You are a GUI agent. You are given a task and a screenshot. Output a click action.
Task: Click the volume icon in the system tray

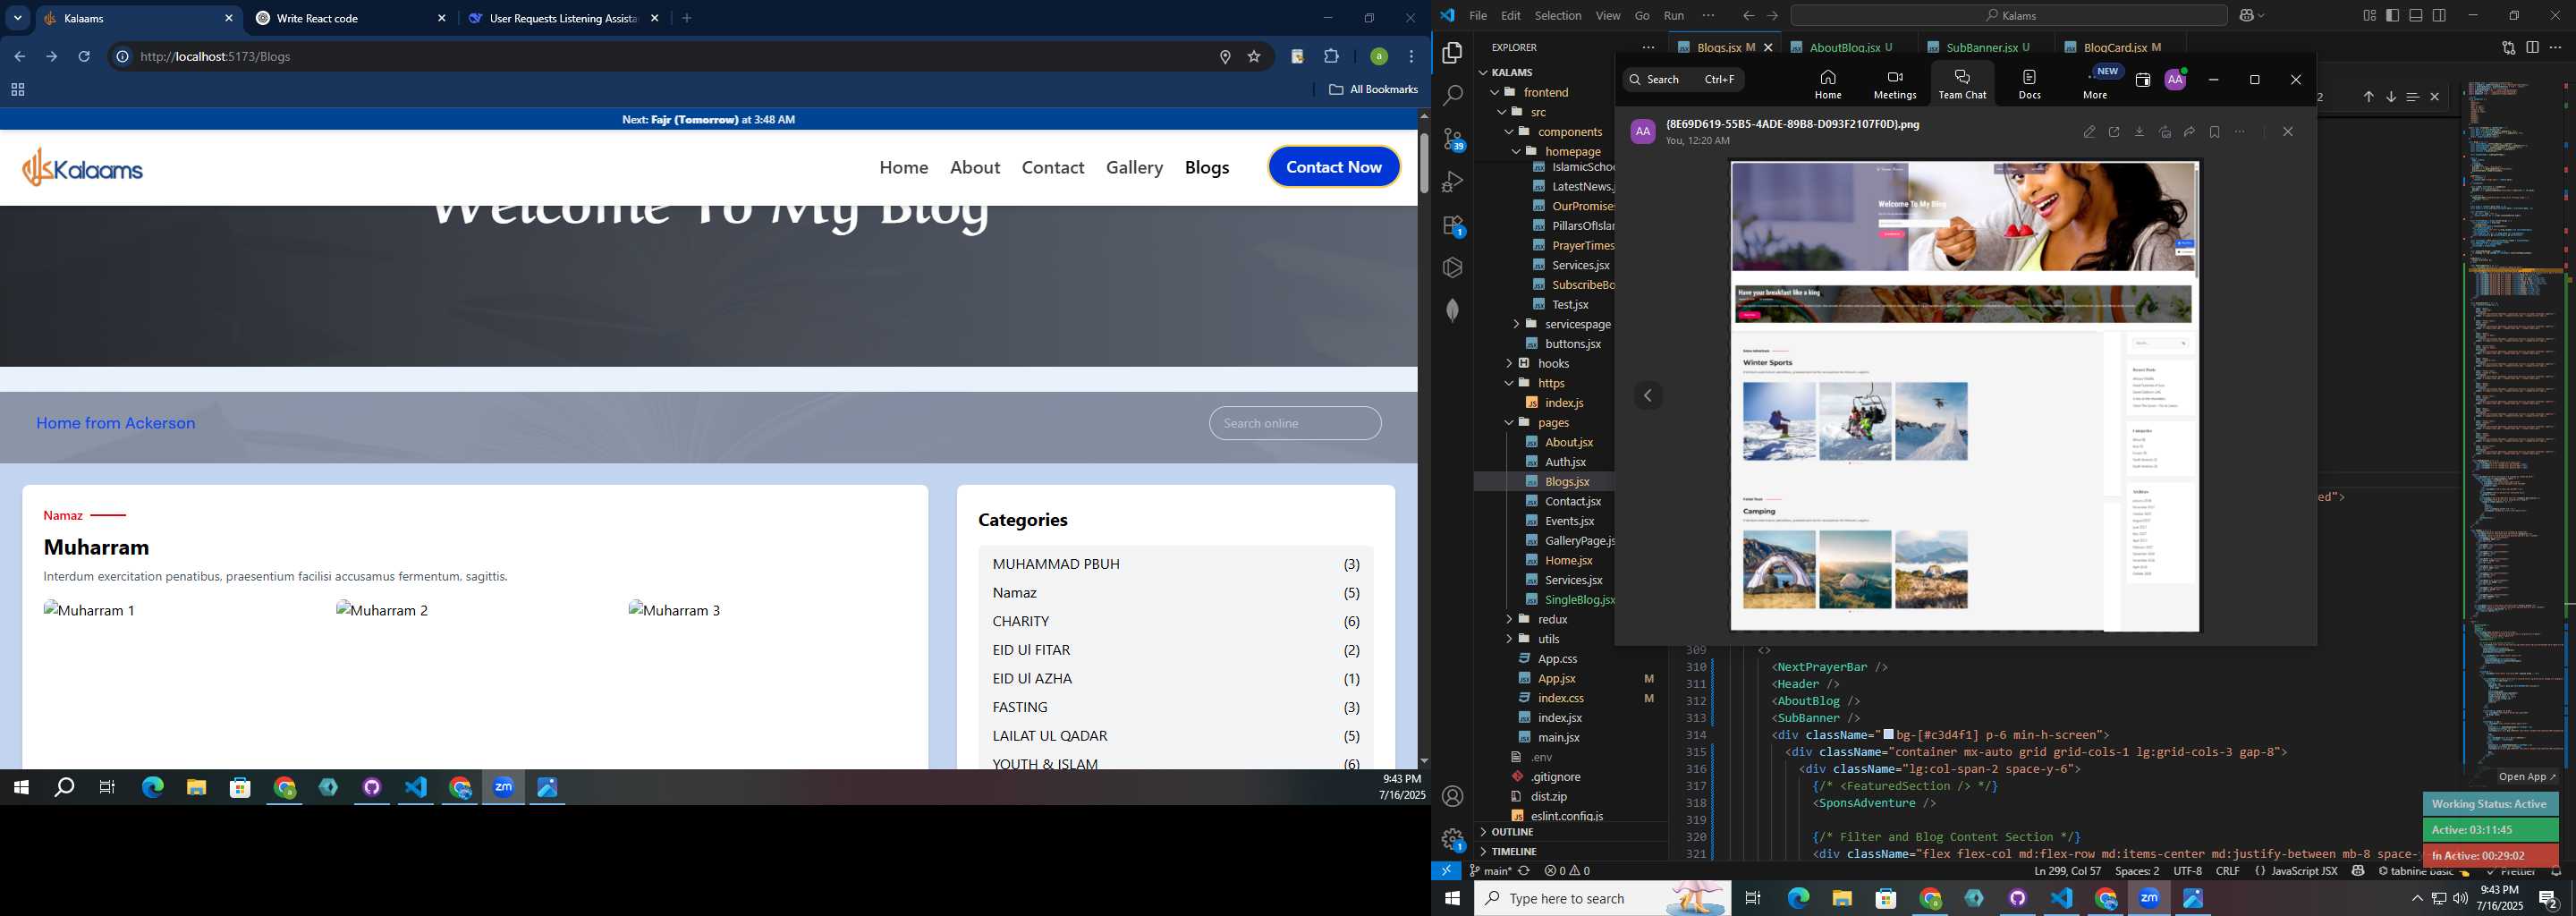pos(2460,899)
